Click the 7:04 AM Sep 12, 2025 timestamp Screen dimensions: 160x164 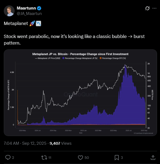click(x=25, y=143)
